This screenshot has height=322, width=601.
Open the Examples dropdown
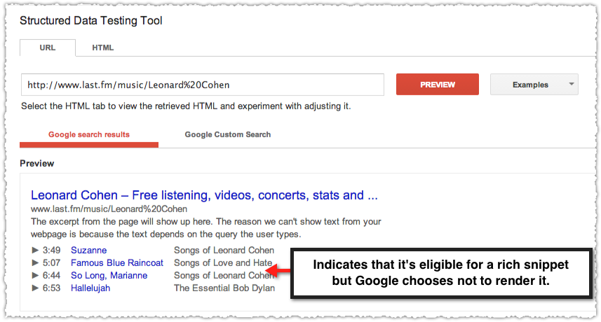(534, 85)
